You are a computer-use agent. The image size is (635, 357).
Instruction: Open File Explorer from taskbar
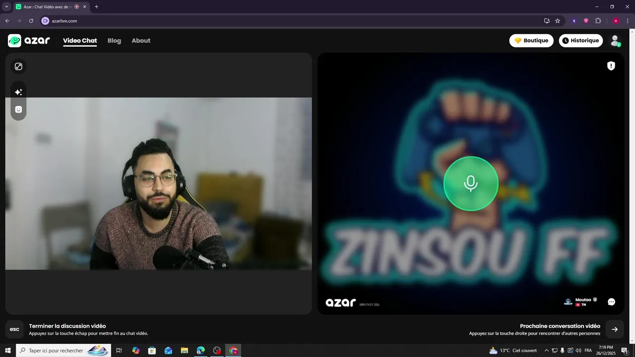point(185,351)
